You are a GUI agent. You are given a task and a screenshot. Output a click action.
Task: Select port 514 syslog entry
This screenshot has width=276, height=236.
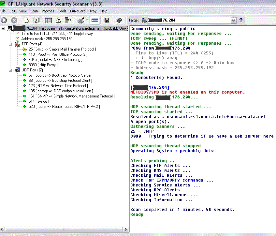tap(39, 101)
